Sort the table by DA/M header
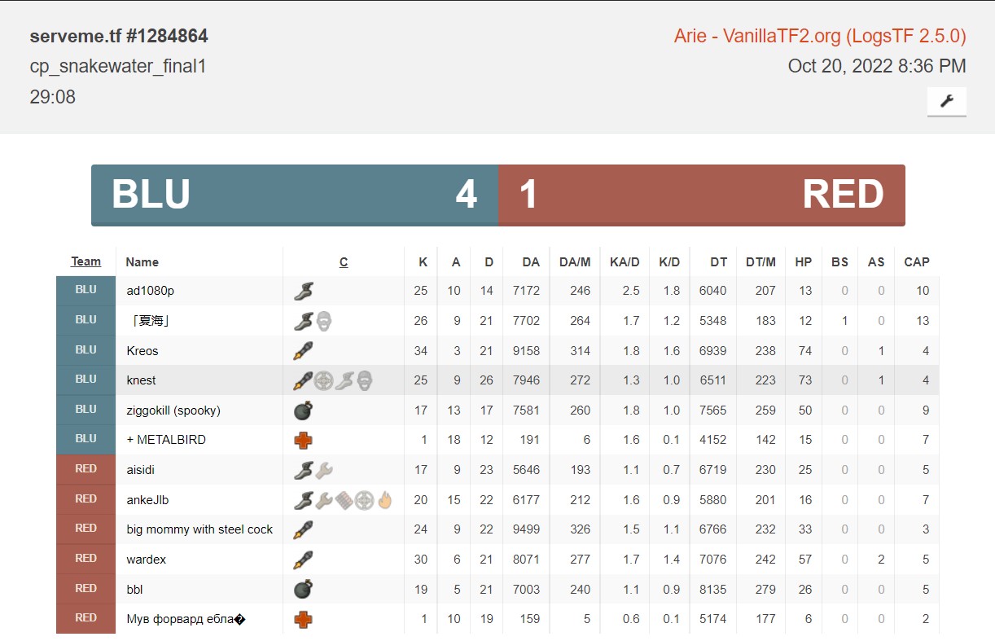Screen dimensions: 995x641 coord(574,262)
